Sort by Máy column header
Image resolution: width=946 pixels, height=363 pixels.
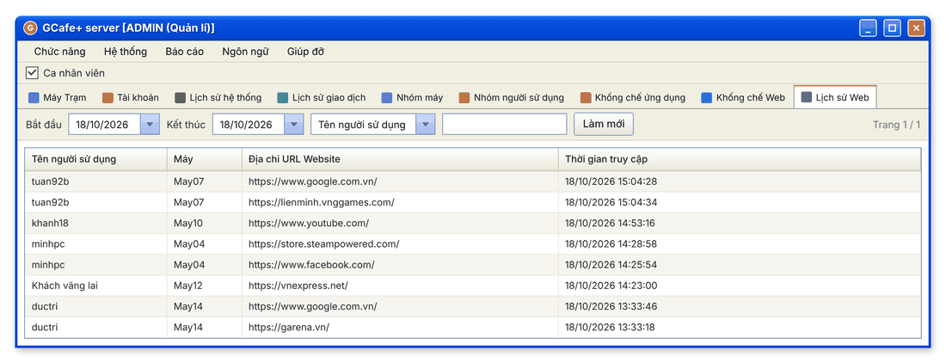point(205,159)
